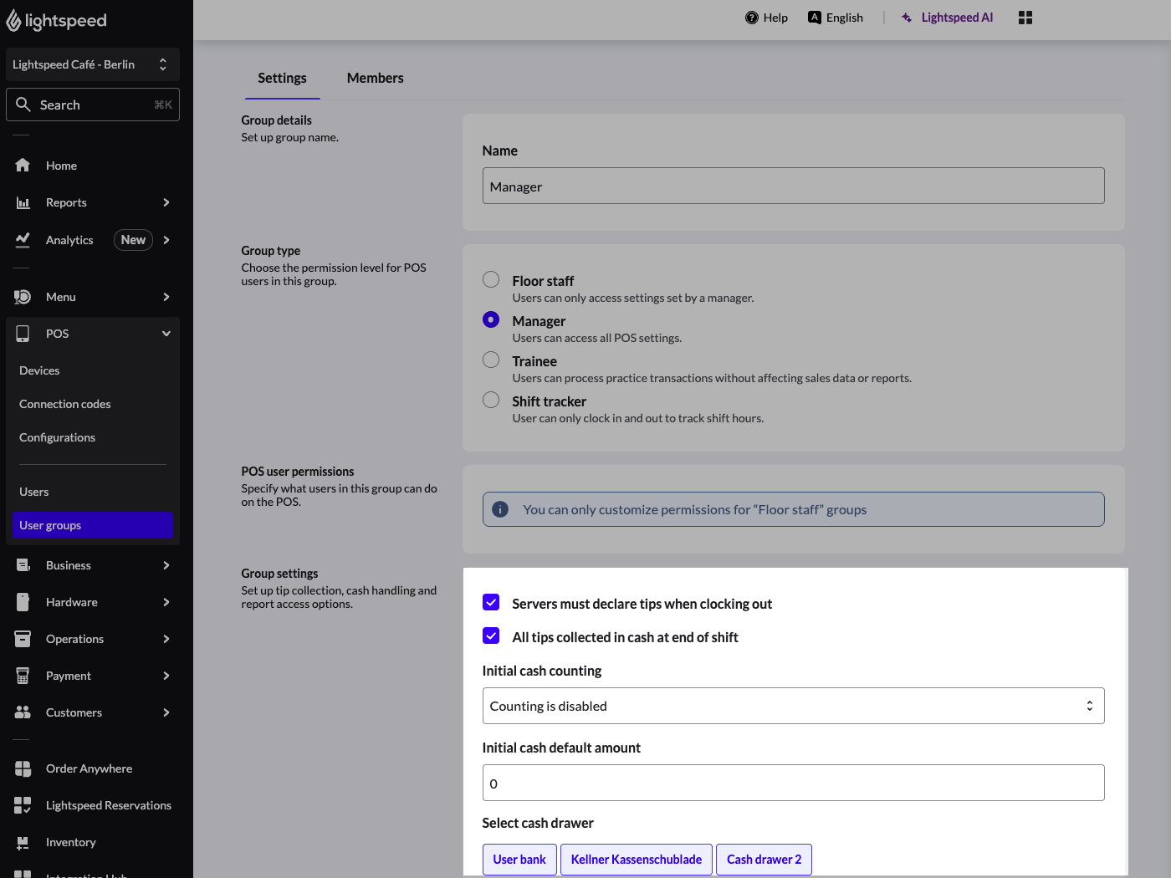Screen dimensions: 1171x878
Task: Click the Help question mark icon
Action: 751,18
